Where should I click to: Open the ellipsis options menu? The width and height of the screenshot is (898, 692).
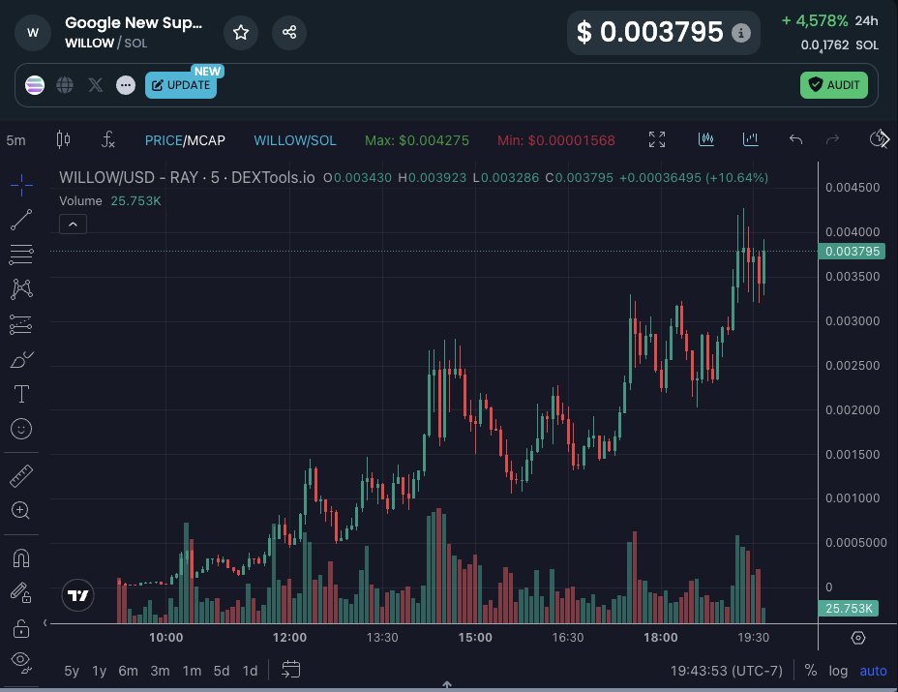tap(125, 85)
